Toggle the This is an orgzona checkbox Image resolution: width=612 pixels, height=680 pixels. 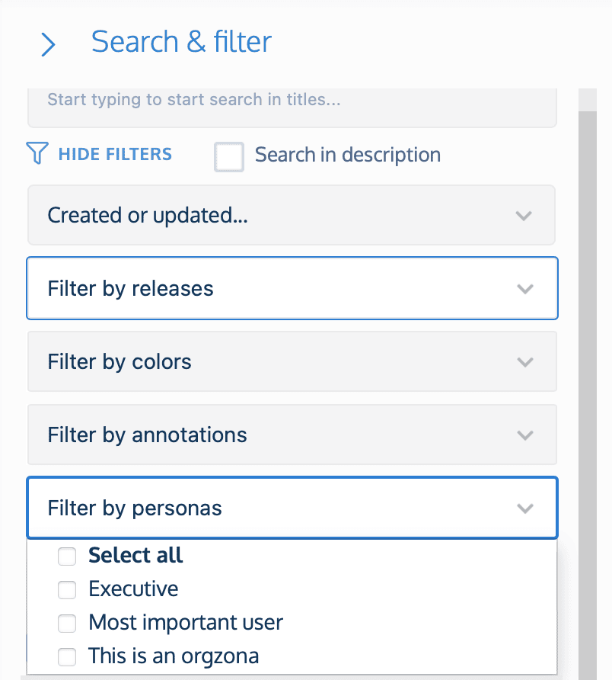click(68, 656)
